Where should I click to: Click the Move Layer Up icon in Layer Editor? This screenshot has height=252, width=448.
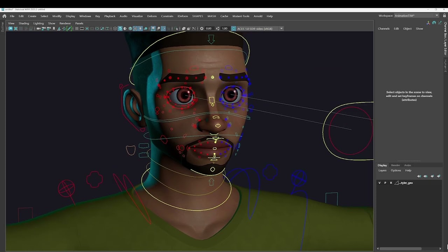pos(419,176)
